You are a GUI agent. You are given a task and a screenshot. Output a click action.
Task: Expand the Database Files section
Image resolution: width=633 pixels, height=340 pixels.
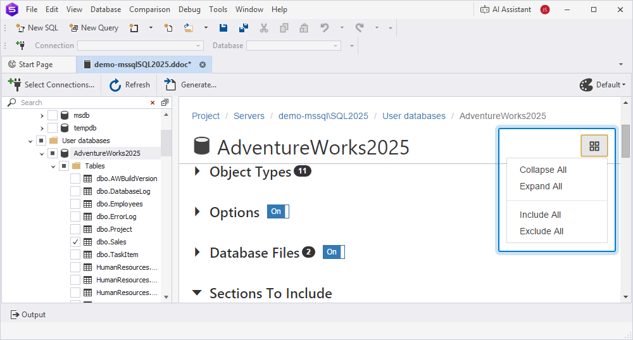pyautogui.click(x=197, y=252)
